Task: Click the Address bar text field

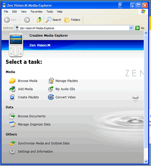Action: pyautogui.click(x=71, y=28)
